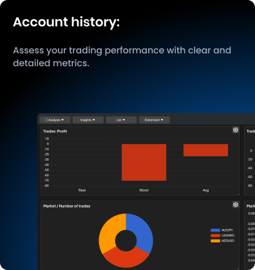
Task: Click the blue AUDJPY legend color swatch
Action: point(215,230)
